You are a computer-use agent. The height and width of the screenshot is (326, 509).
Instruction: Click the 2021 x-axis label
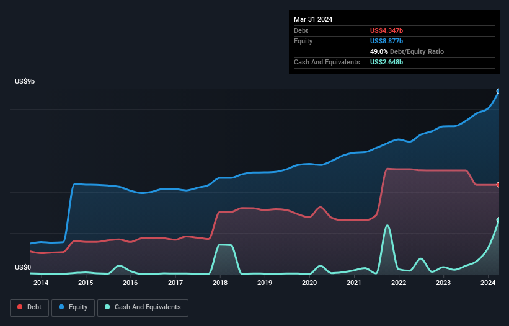pyautogui.click(x=354, y=283)
